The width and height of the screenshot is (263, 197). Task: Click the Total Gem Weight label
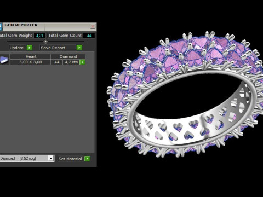pyautogui.click(x=16, y=36)
